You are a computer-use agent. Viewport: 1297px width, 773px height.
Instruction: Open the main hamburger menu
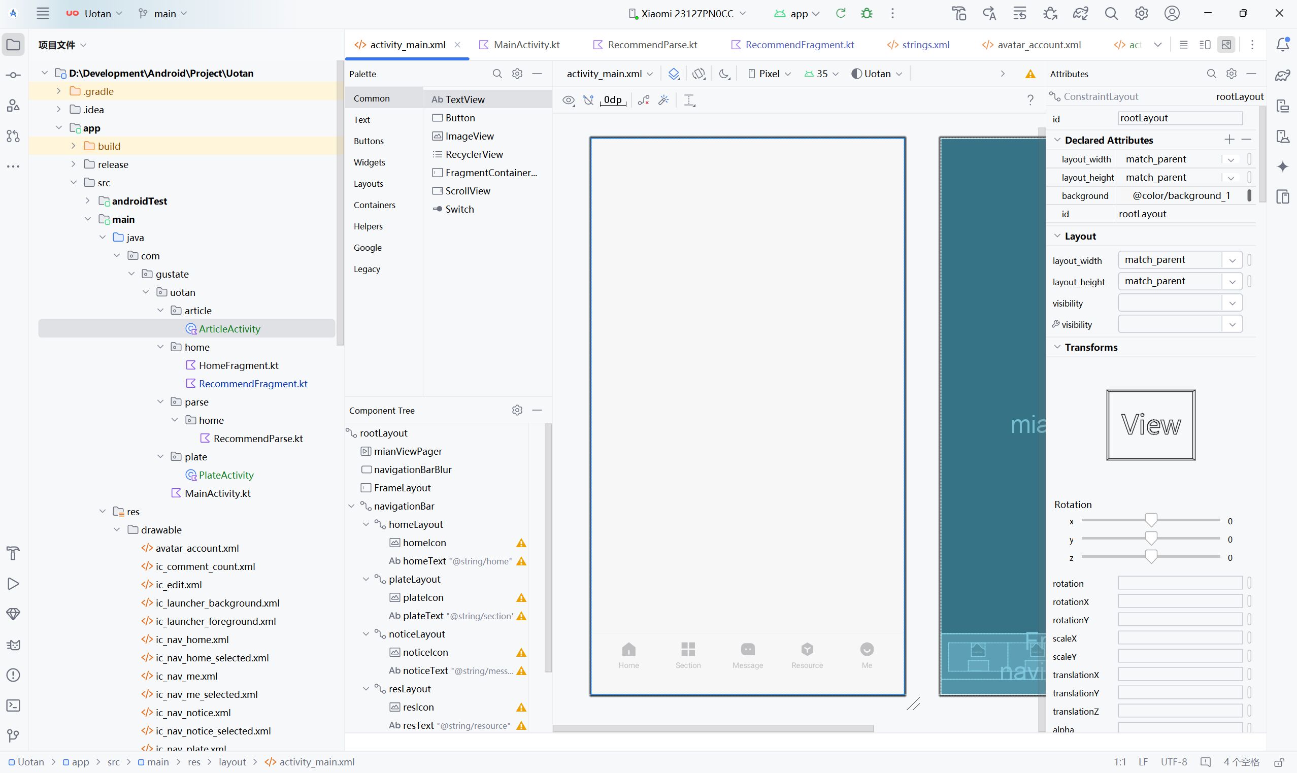point(43,14)
